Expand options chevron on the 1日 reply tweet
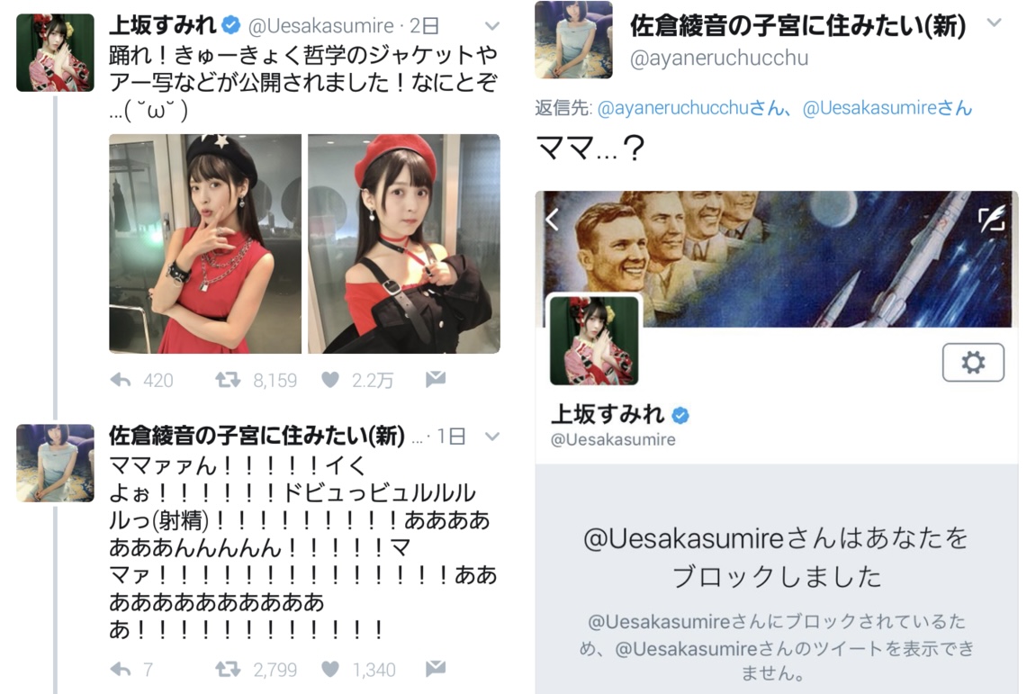The width and height of the screenshot is (1036, 694). click(x=492, y=437)
